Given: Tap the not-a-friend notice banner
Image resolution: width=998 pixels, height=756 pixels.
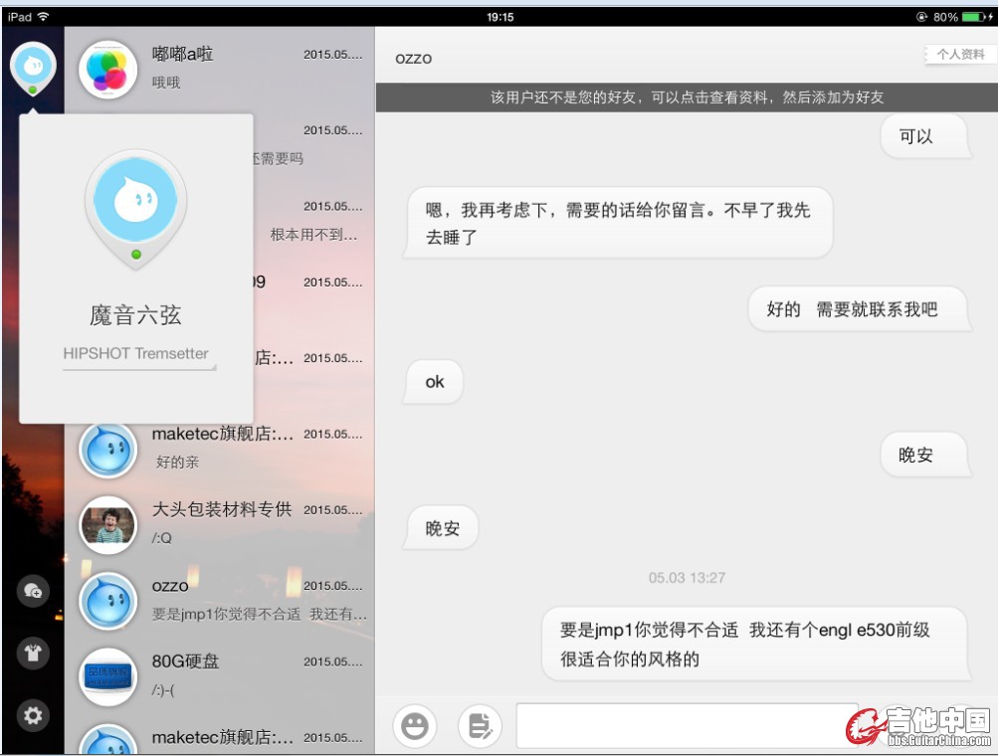Looking at the screenshot, I should pos(687,96).
